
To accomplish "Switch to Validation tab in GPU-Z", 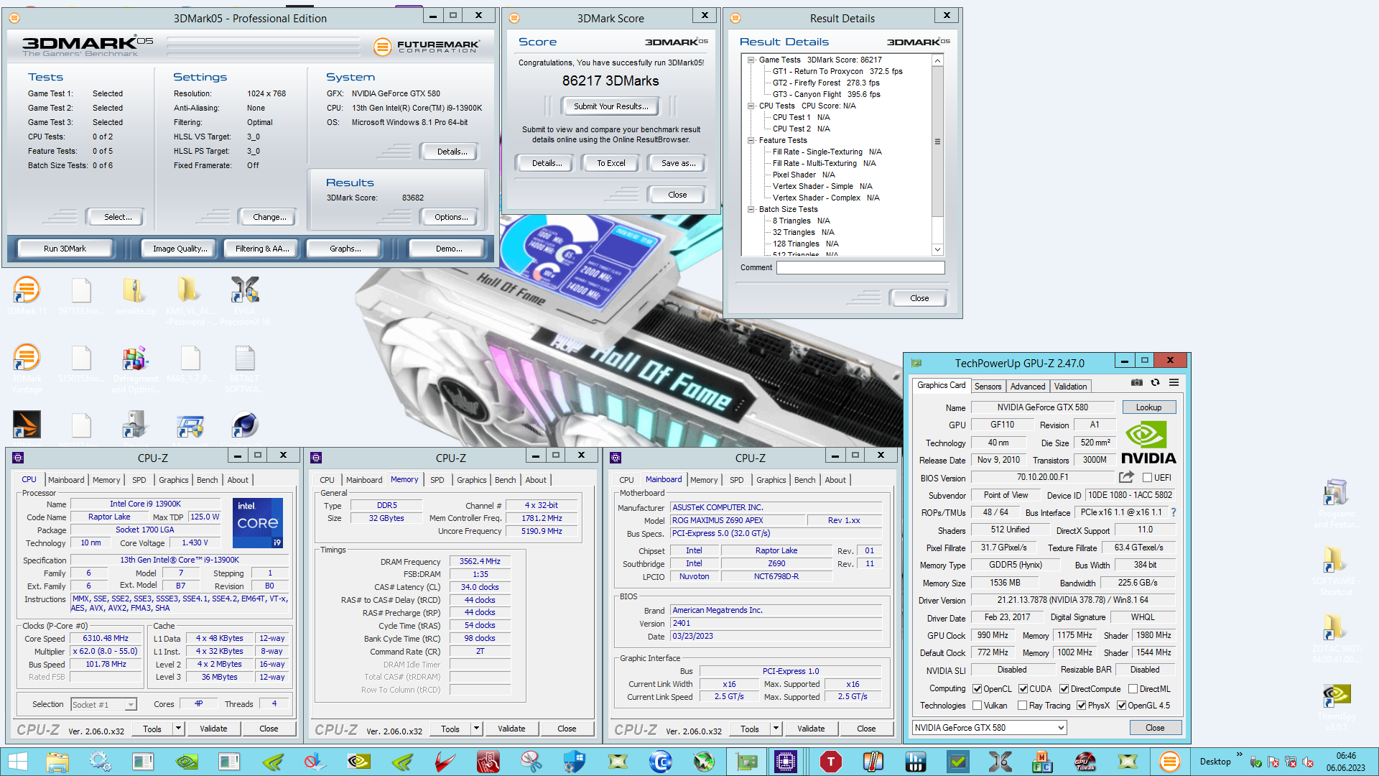I will click(1070, 387).
